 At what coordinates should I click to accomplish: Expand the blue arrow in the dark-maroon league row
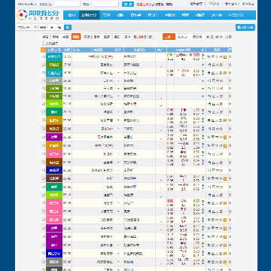tap(202, 181)
